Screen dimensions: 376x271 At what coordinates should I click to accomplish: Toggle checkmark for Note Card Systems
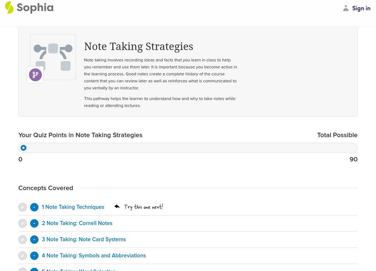point(23,239)
